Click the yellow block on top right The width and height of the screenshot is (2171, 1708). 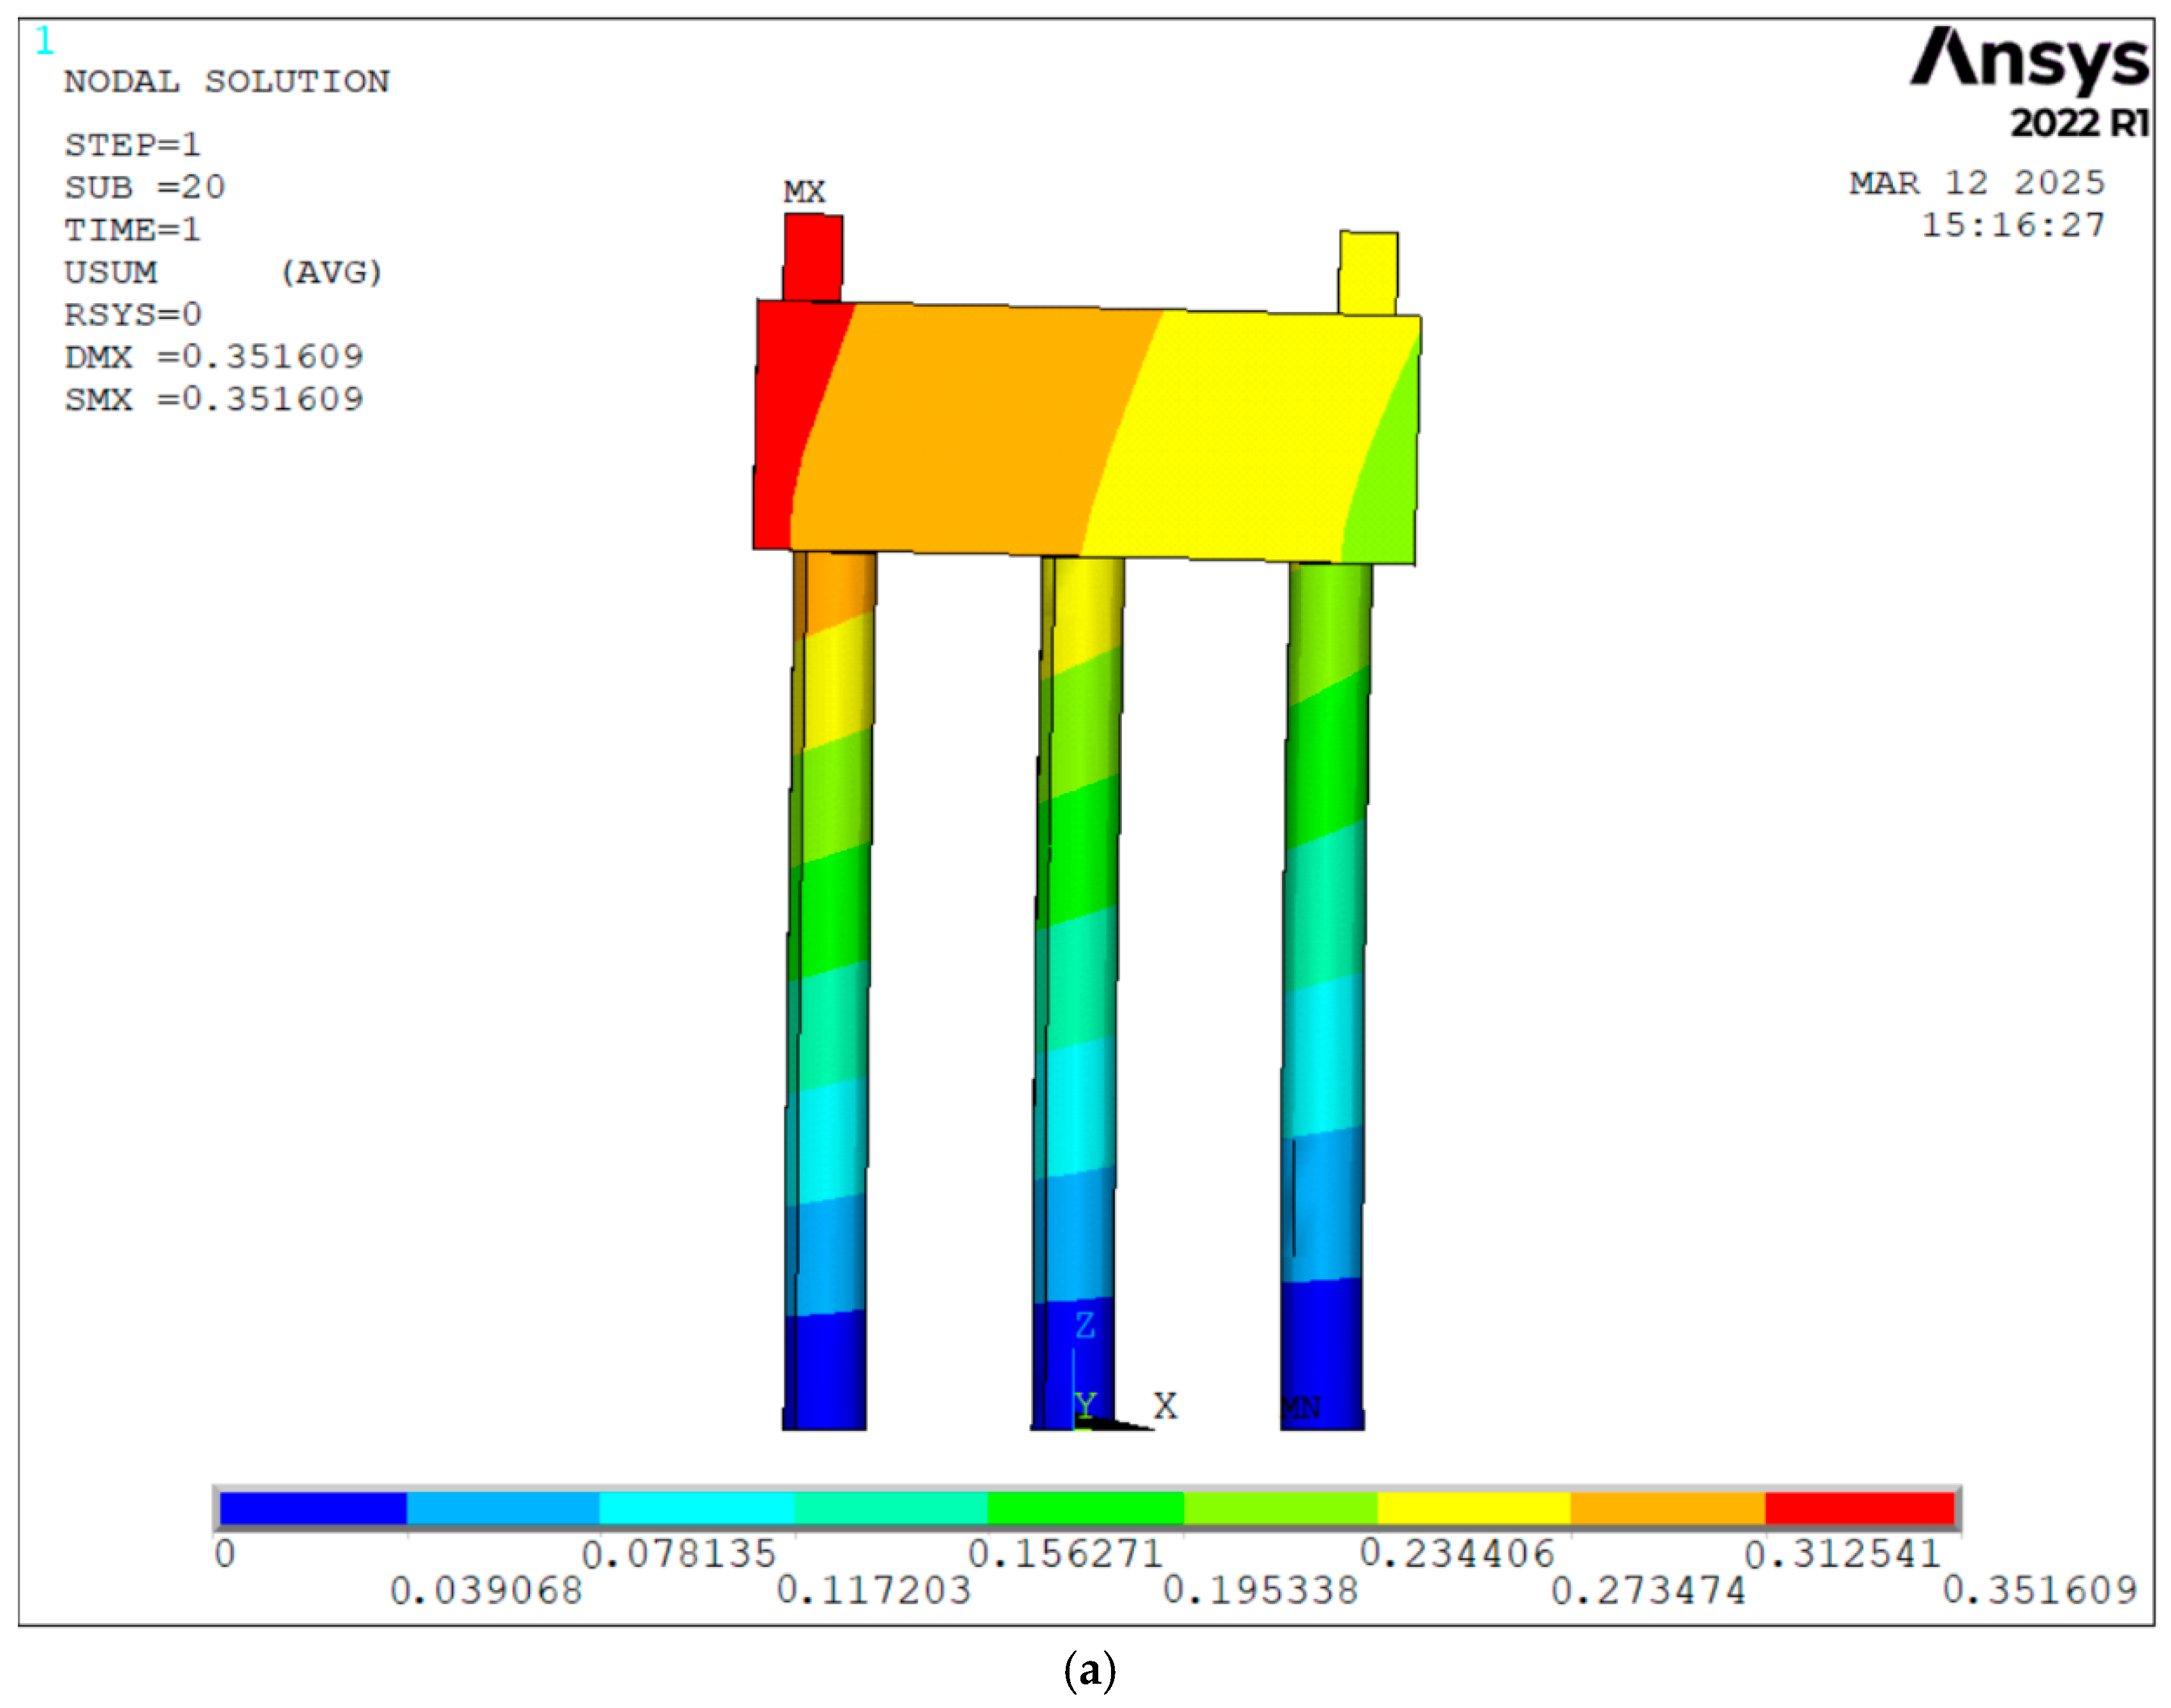point(1367,273)
